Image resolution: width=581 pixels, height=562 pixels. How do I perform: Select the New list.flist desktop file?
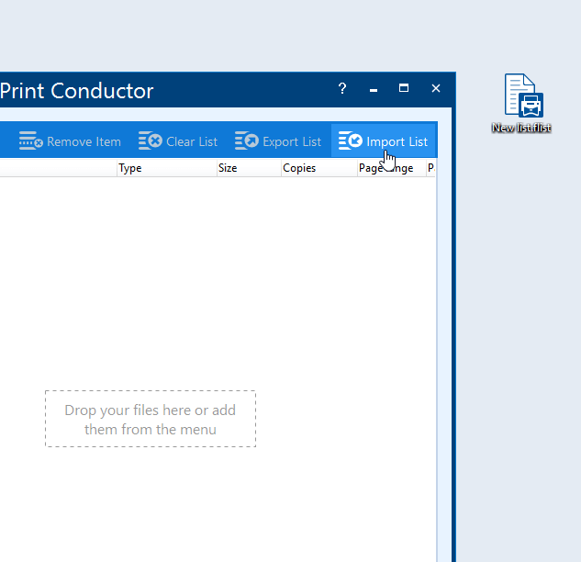[521, 104]
